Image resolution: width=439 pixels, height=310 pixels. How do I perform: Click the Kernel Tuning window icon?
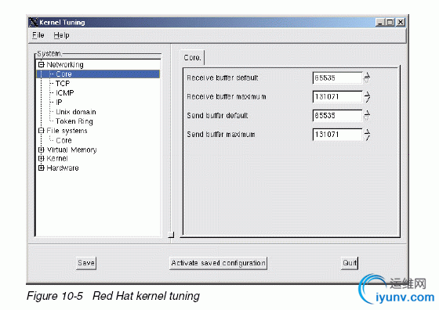(x=34, y=23)
